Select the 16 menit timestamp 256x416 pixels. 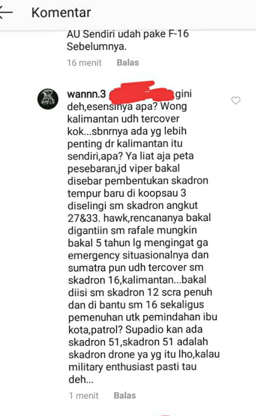tap(84, 63)
